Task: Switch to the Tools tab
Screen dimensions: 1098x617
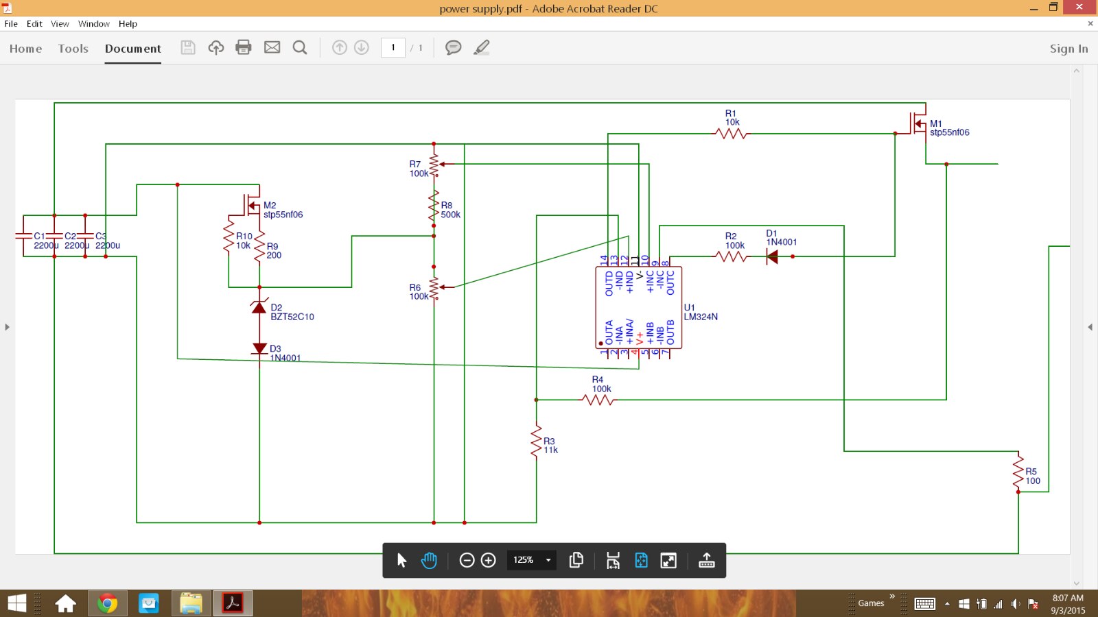Action: (73, 49)
